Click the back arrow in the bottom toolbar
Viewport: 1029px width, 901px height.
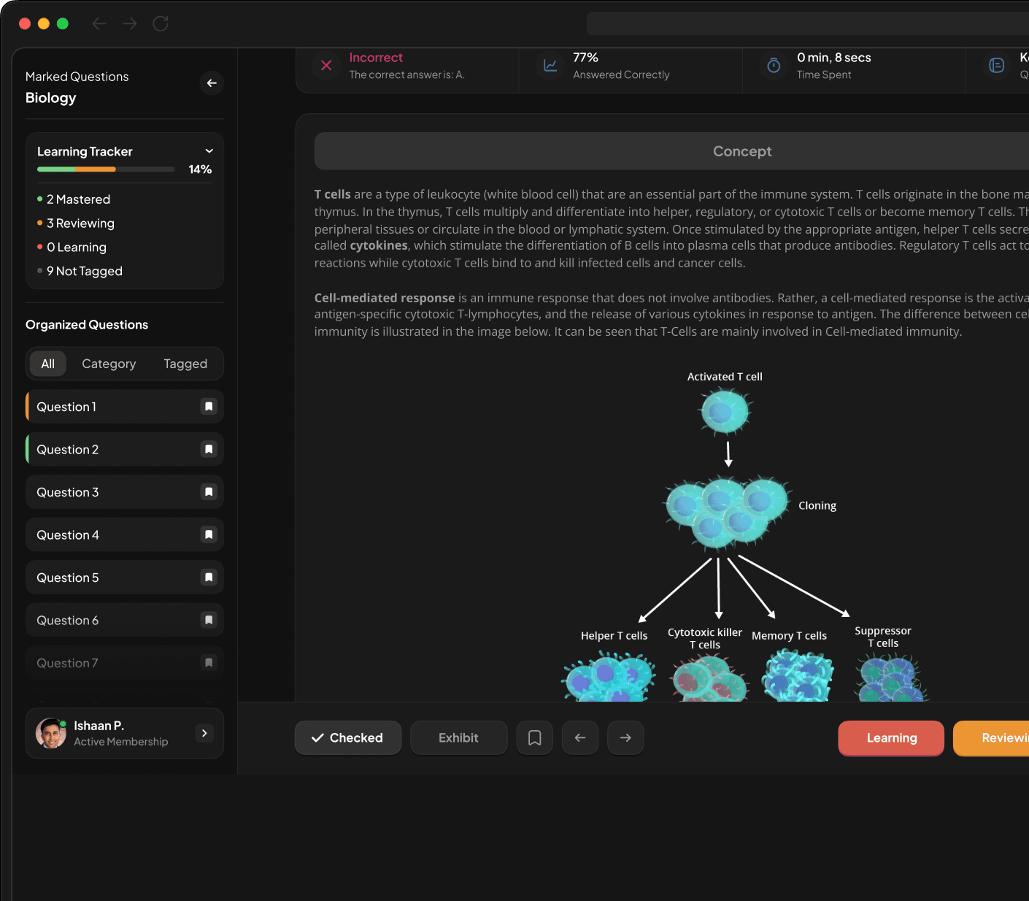click(x=579, y=737)
